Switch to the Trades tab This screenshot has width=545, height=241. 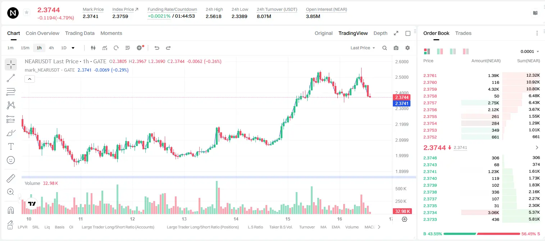tap(463, 33)
